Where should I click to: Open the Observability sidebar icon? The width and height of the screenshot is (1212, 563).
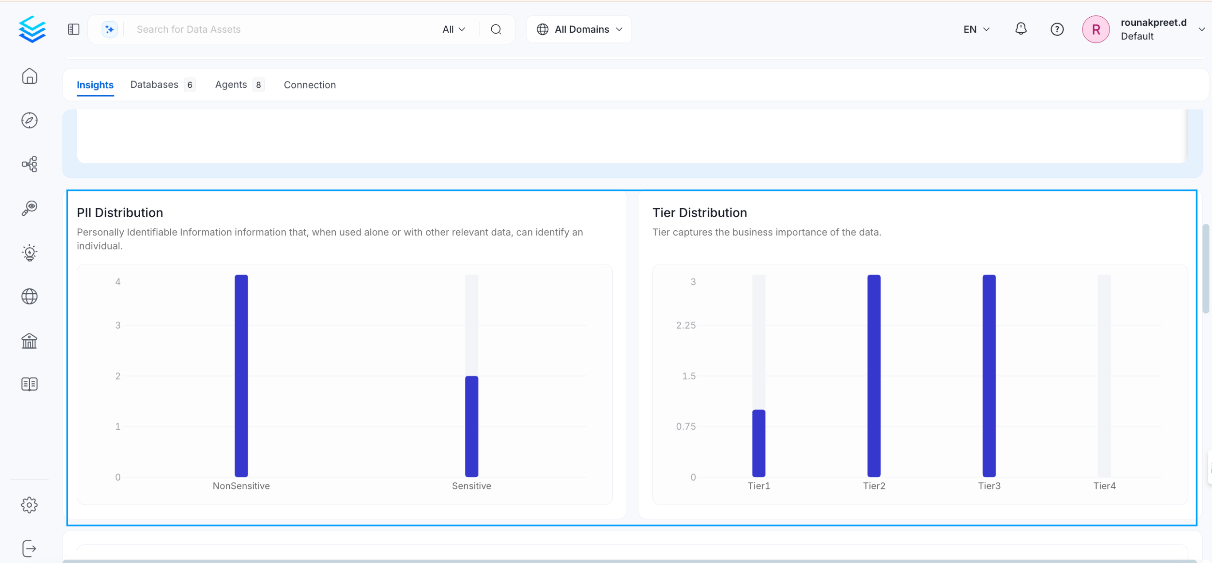point(29,208)
